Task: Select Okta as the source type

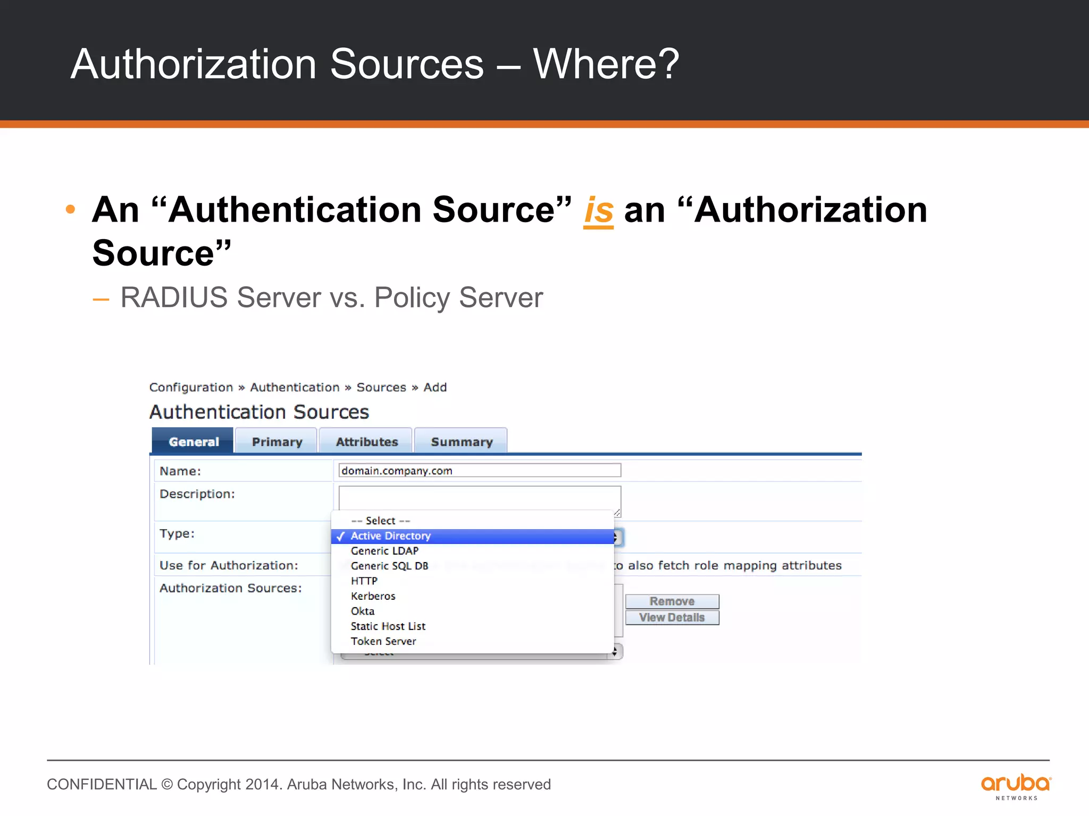Action: [x=473, y=611]
